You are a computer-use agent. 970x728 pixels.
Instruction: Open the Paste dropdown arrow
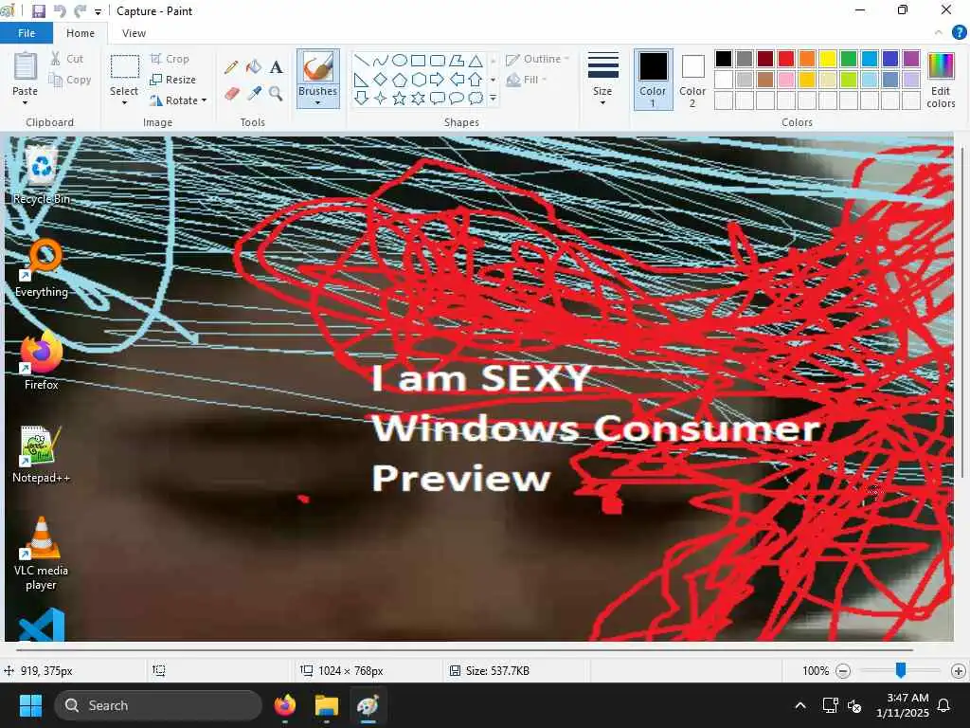click(x=25, y=102)
